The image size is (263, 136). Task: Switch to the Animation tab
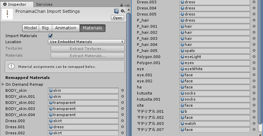[65, 28]
